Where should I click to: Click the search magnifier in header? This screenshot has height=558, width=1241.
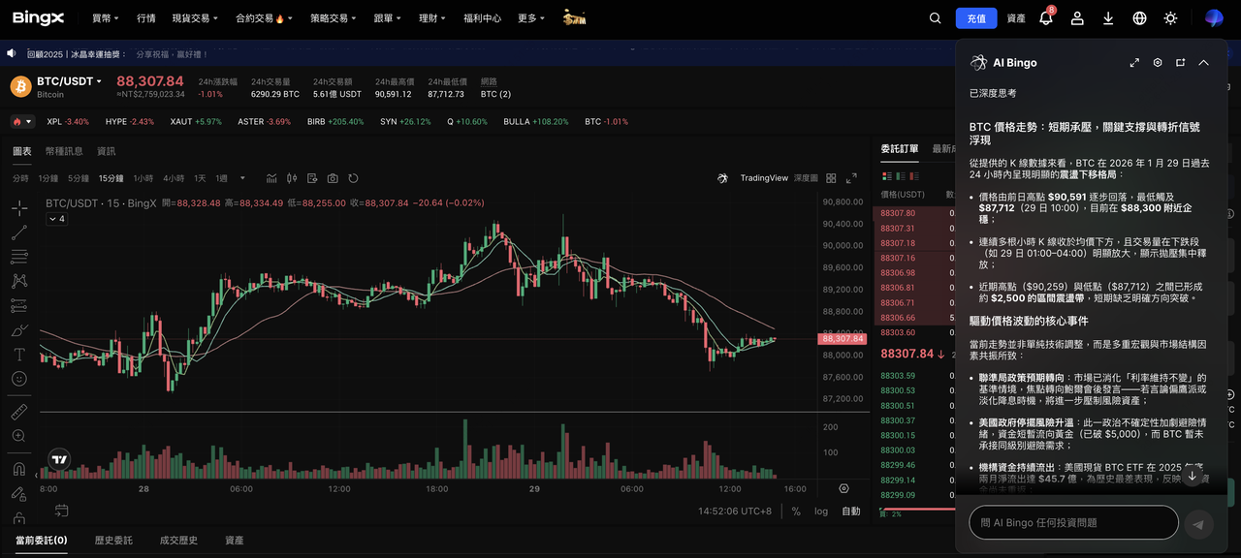(x=935, y=18)
